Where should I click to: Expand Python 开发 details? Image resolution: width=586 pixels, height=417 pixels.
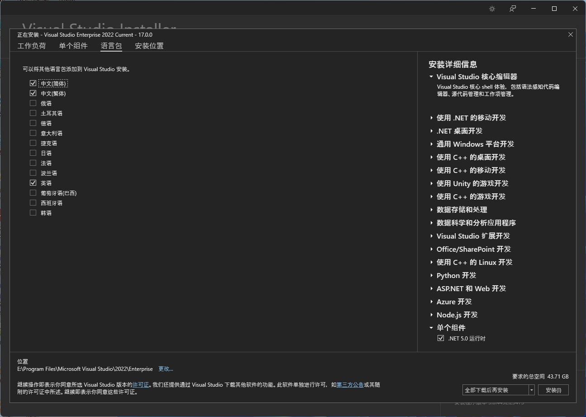point(431,275)
